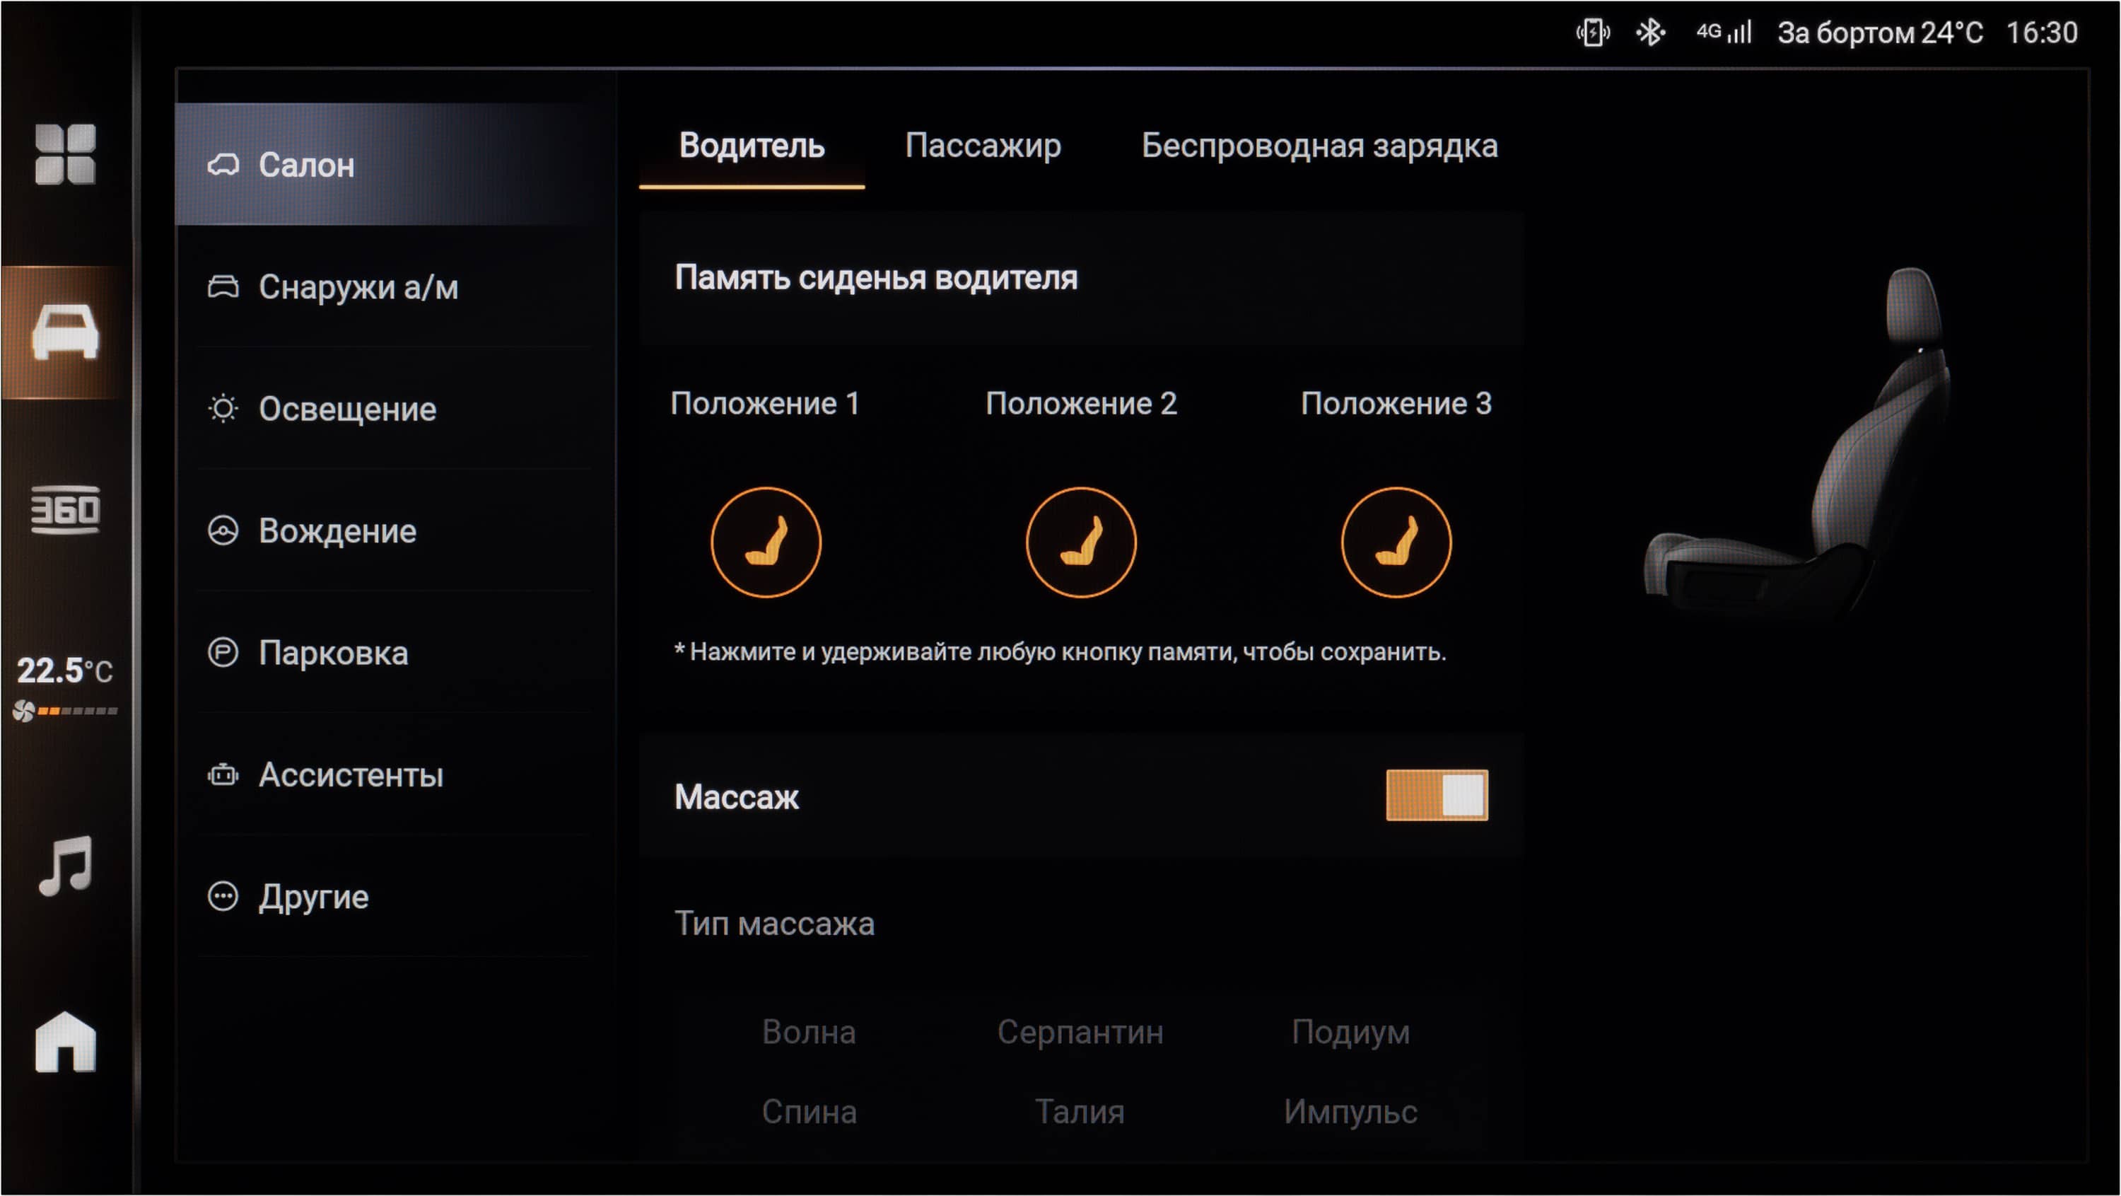The image size is (2121, 1196).
Task: Open the apps grid menu icon
Action: tap(65, 154)
